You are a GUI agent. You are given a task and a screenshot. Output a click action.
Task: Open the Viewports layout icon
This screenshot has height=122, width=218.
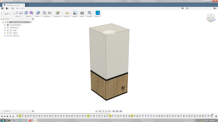[121, 111]
